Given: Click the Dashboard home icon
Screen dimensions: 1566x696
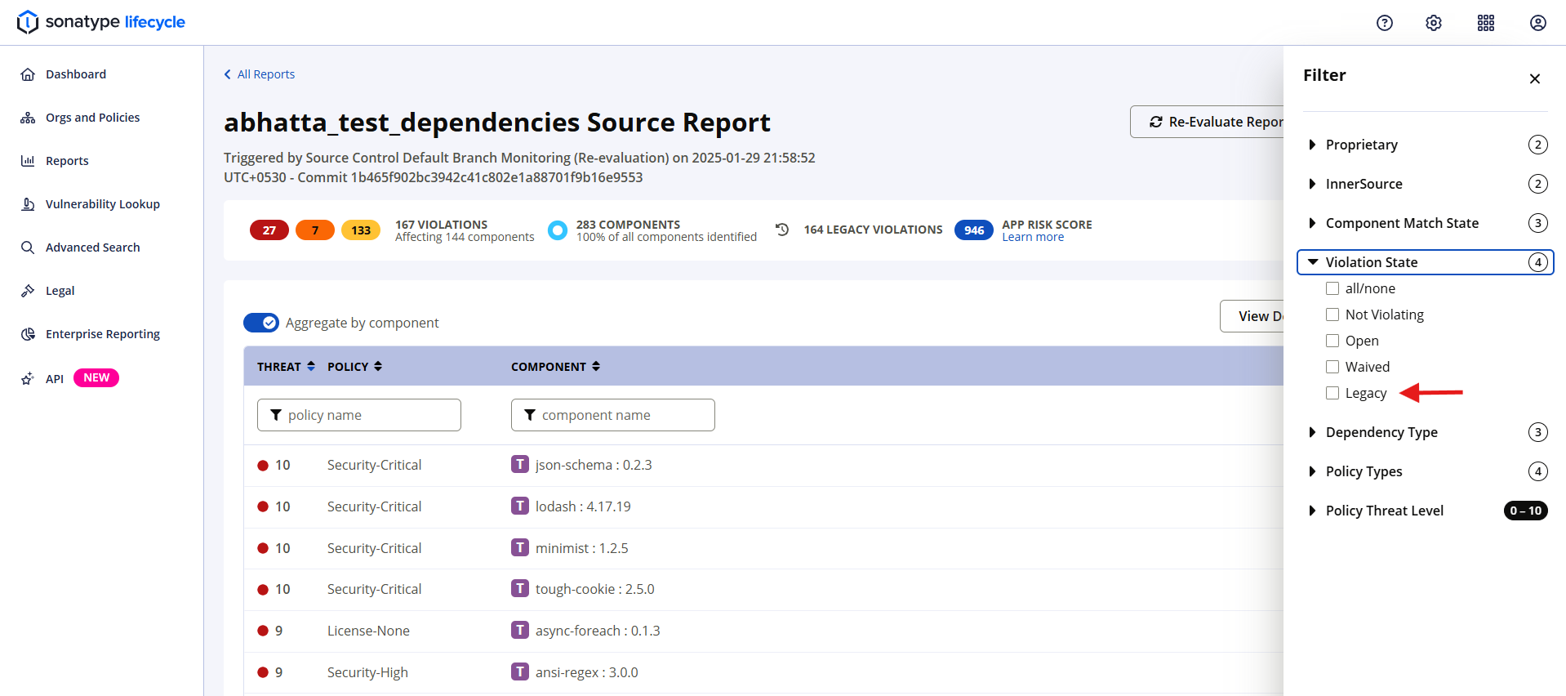Looking at the screenshot, I should coord(28,74).
